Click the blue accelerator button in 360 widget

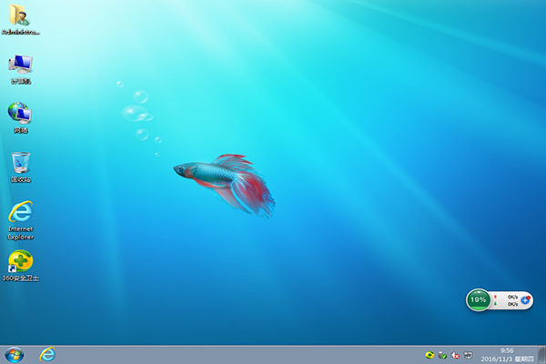525,300
